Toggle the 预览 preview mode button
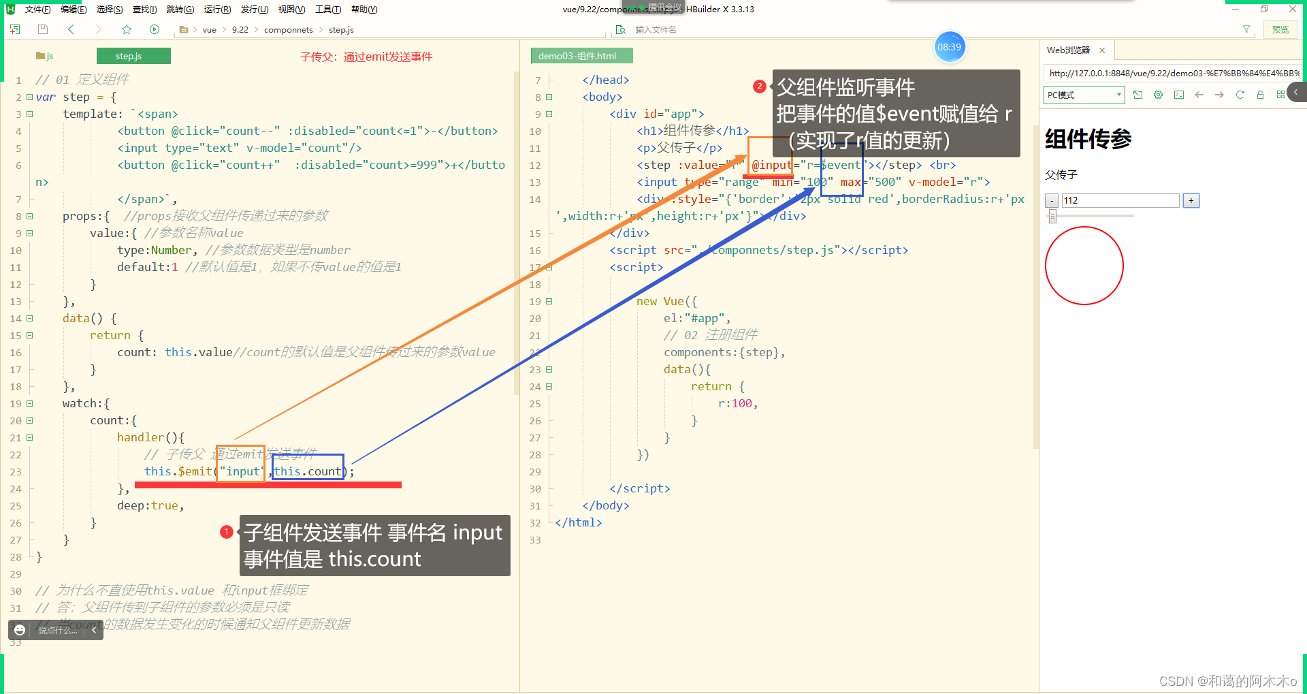 coord(1280,29)
